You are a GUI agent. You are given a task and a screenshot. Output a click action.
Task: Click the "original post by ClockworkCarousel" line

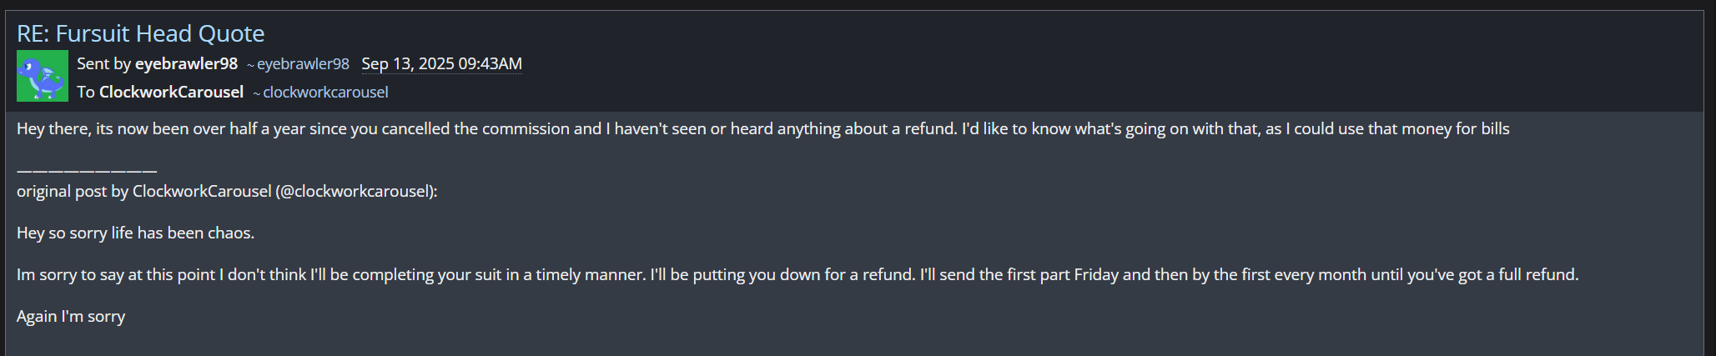(x=143, y=192)
